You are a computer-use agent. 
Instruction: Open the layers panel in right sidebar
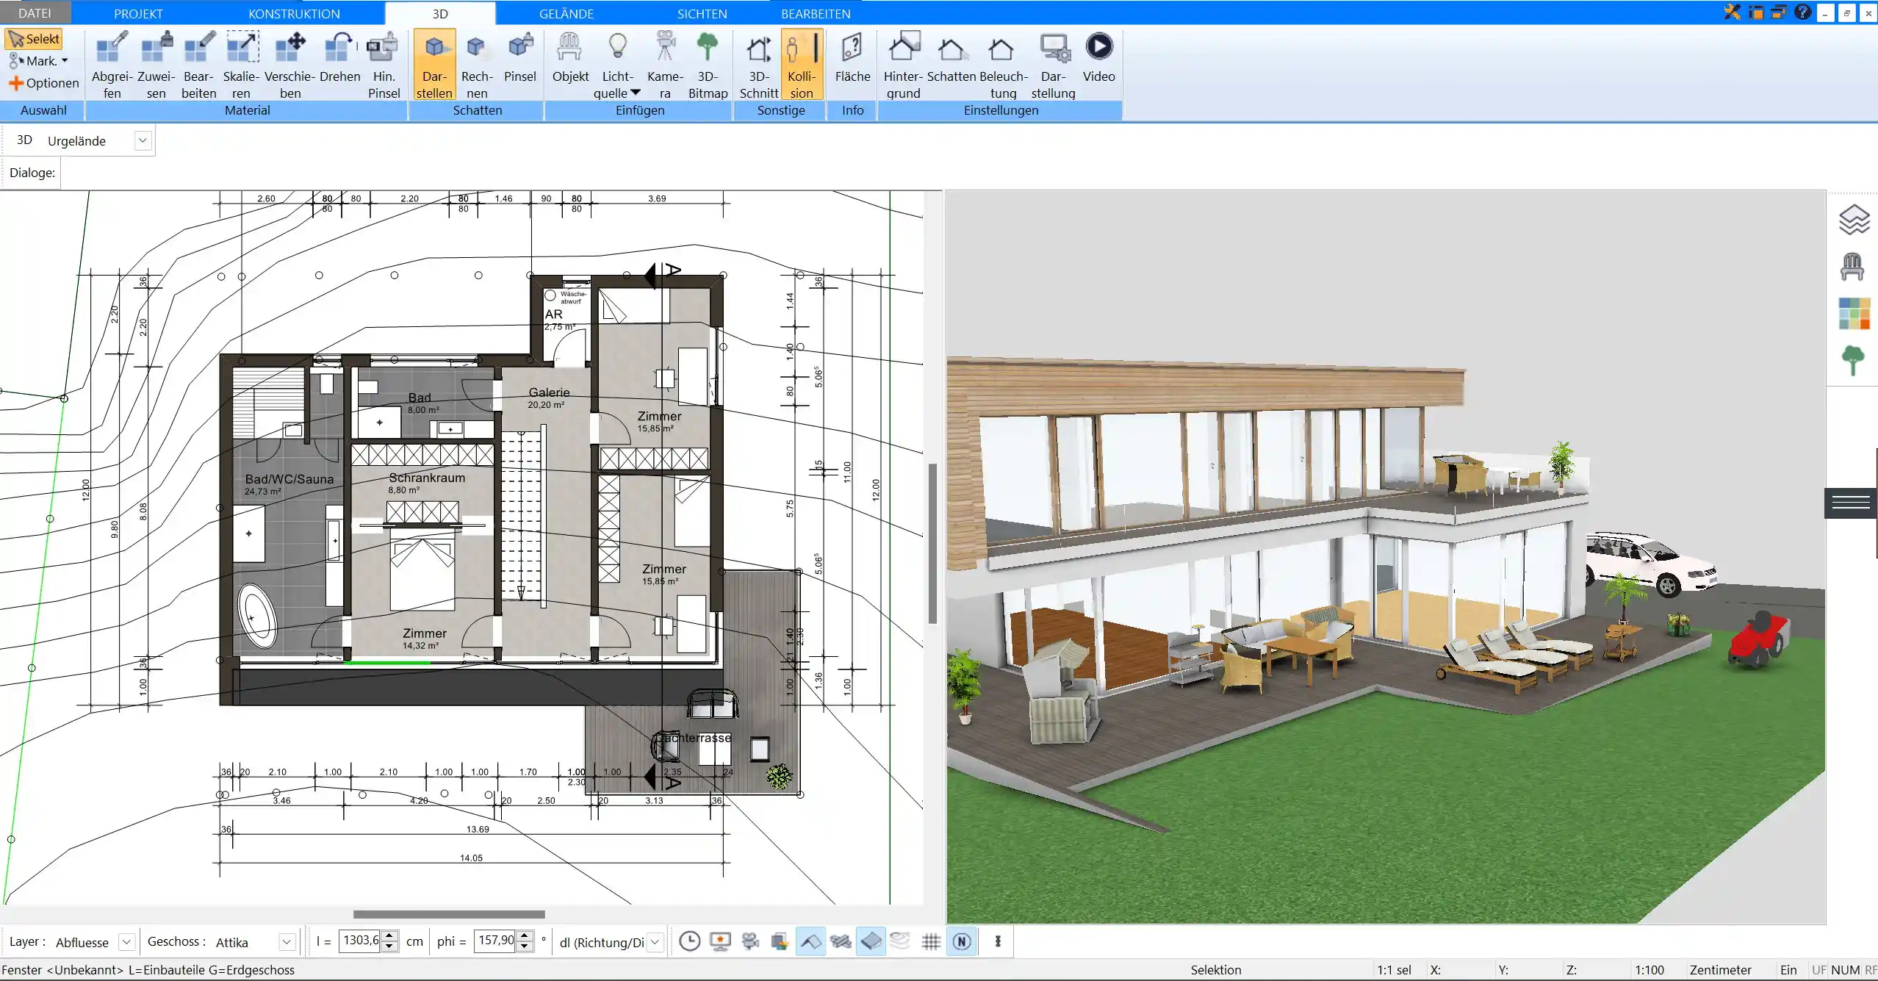1854,219
